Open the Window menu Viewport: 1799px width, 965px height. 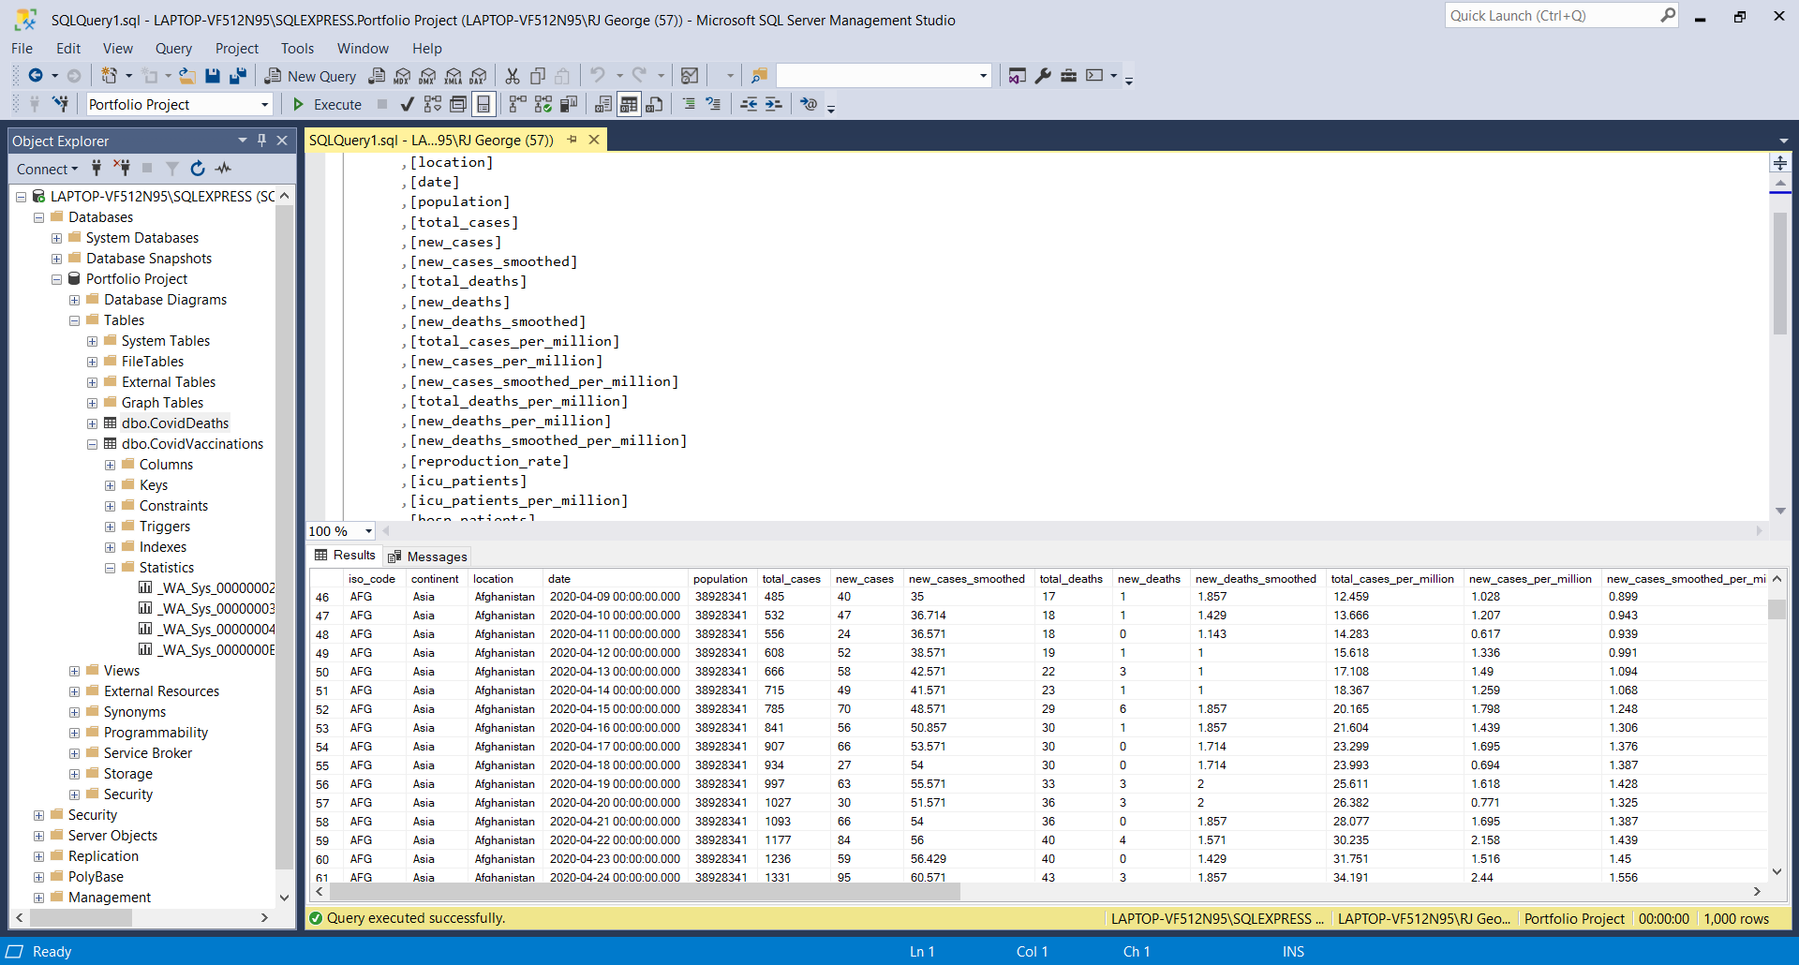pos(363,49)
